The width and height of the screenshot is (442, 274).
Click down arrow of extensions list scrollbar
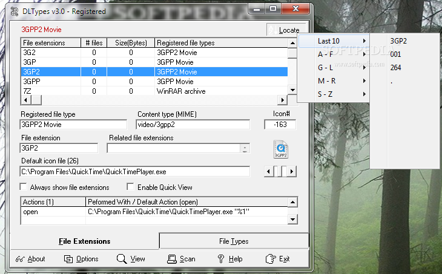(x=292, y=90)
